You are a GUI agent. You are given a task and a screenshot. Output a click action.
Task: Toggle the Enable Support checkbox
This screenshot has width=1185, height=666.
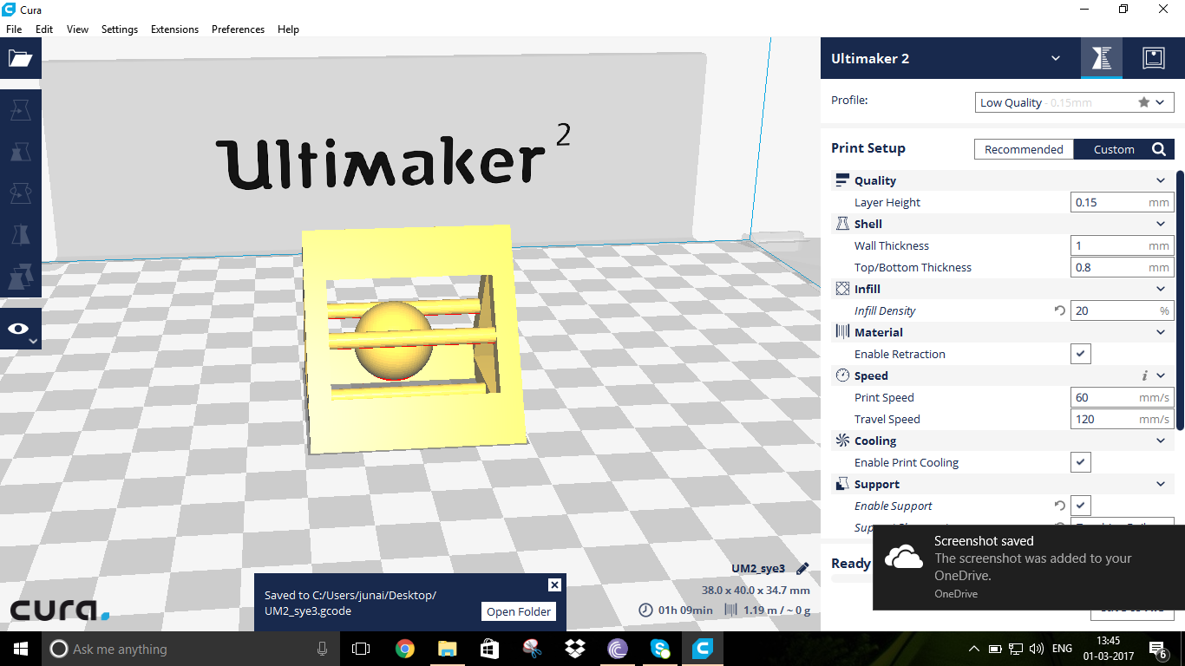tap(1080, 506)
